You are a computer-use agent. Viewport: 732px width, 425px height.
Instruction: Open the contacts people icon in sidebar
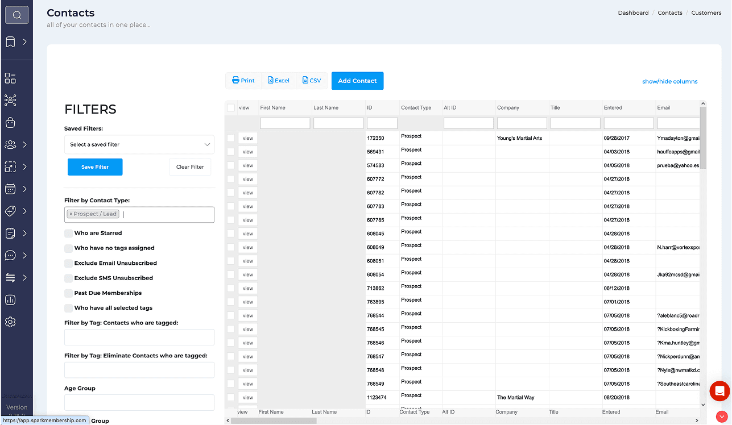pos(10,145)
